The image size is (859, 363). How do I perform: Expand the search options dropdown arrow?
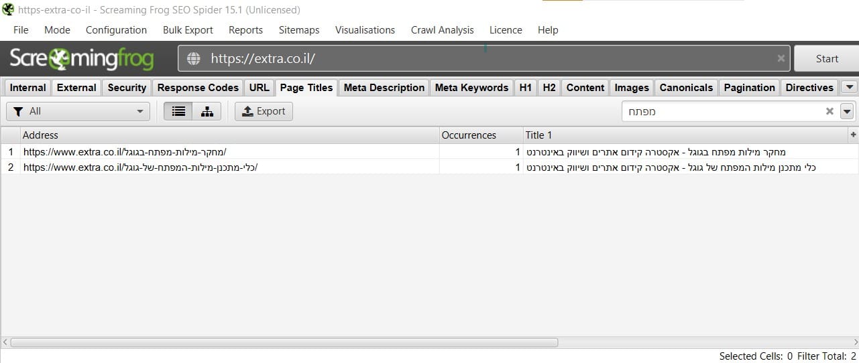848,111
